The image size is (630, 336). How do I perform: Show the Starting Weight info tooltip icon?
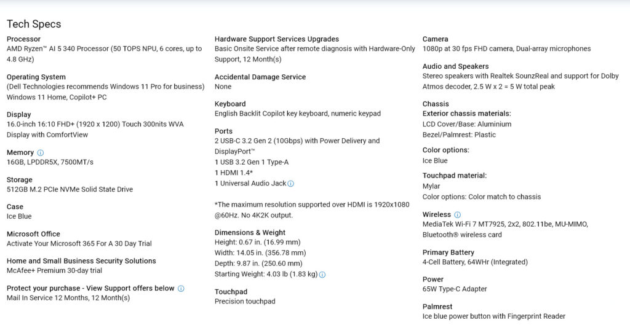point(322,275)
